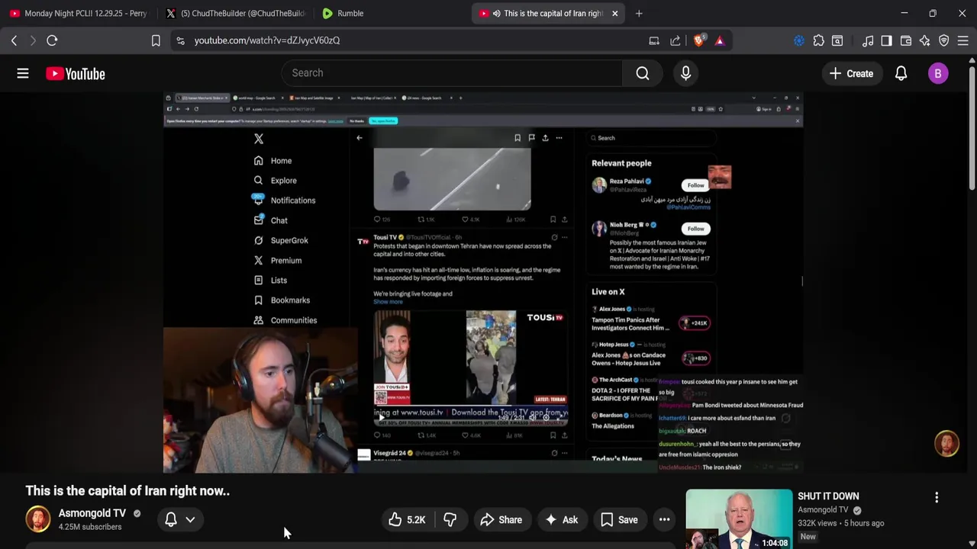Open more actions ellipsis below video

click(x=665, y=520)
